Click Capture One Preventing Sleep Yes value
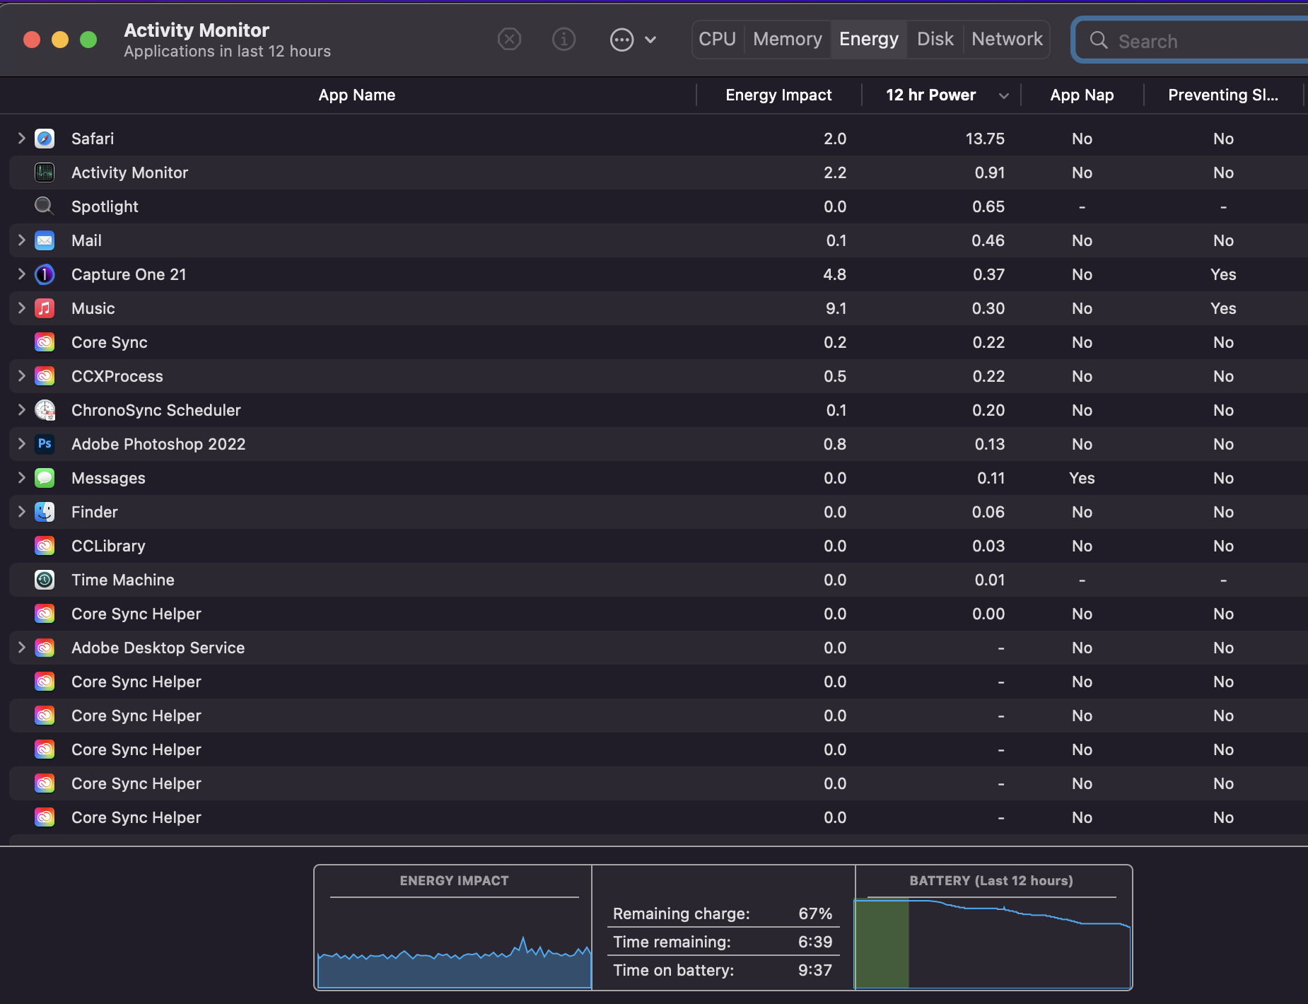1308x1004 pixels. pos(1223,274)
